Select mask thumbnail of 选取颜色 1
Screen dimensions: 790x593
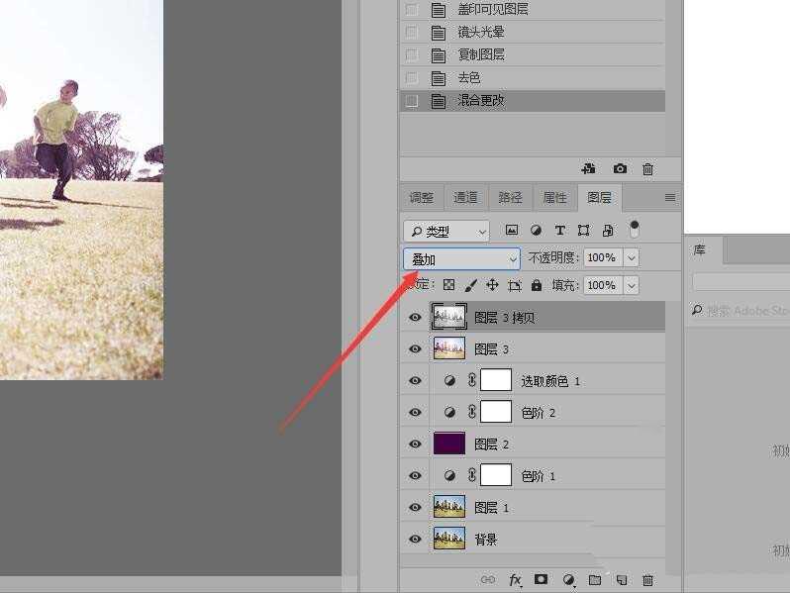(496, 380)
